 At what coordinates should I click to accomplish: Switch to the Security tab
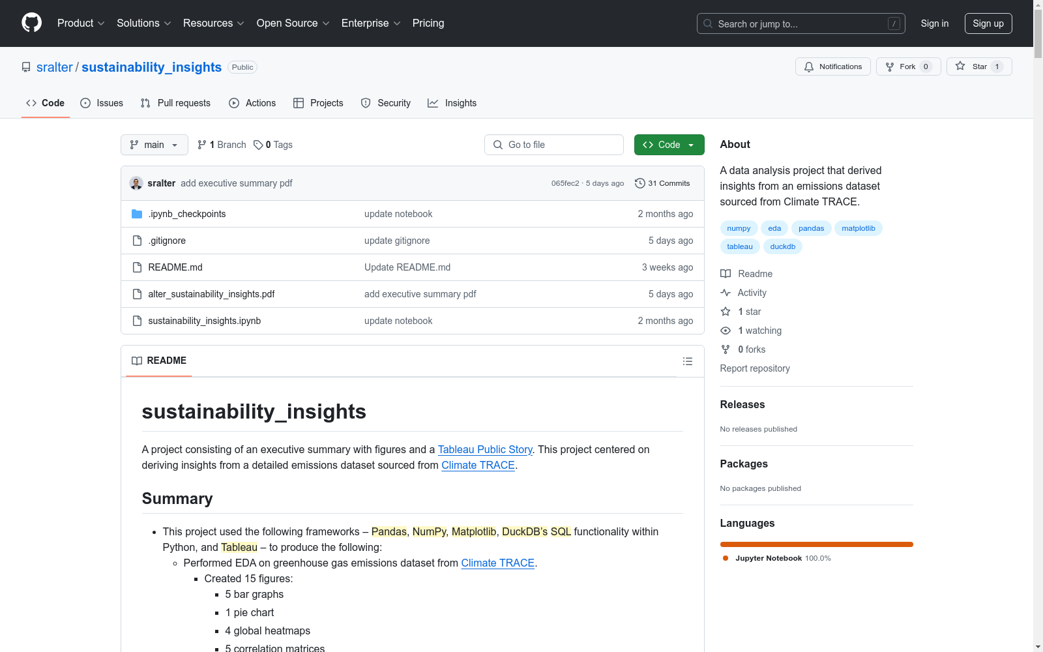click(x=386, y=103)
